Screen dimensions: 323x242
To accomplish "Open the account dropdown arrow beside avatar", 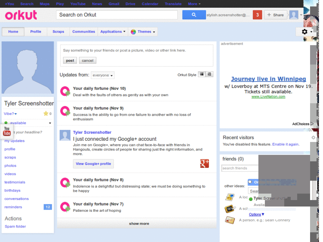I will point(301,15).
